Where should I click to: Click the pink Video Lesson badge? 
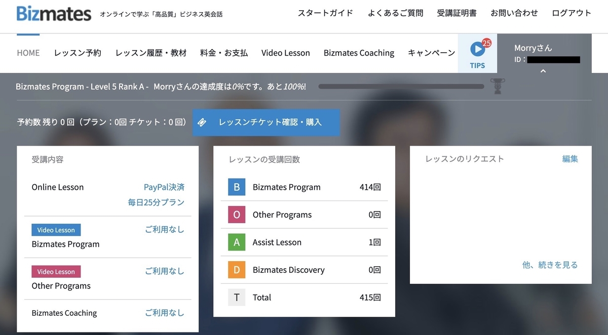pyautogui.click(x=56, y=272)
